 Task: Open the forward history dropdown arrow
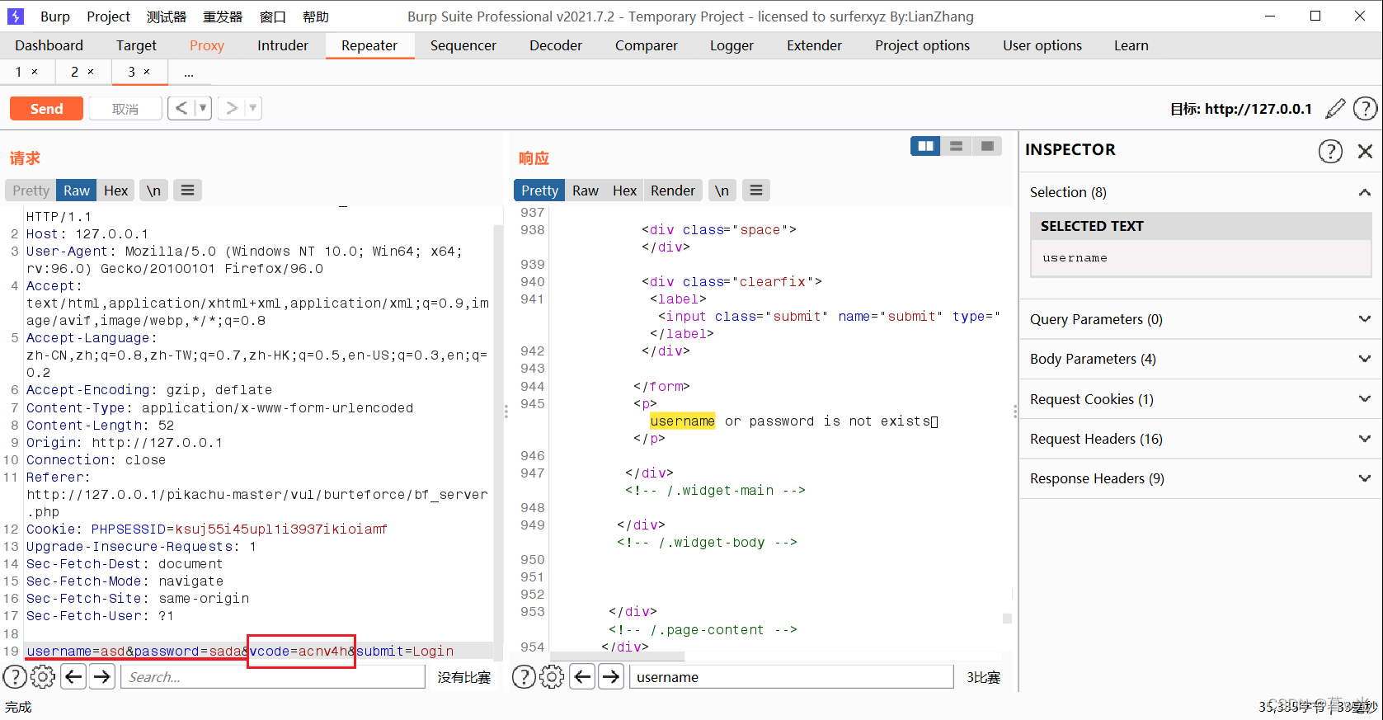(253, 108)
